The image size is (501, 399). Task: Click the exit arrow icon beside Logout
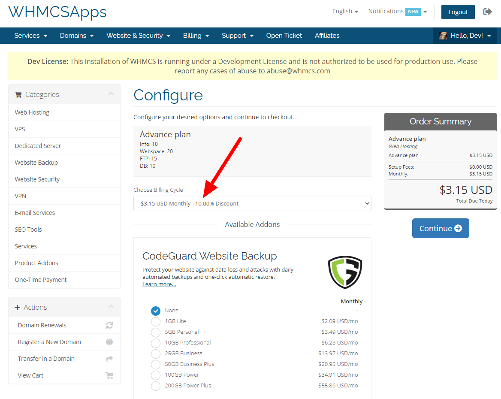click(x=487, y=12)
